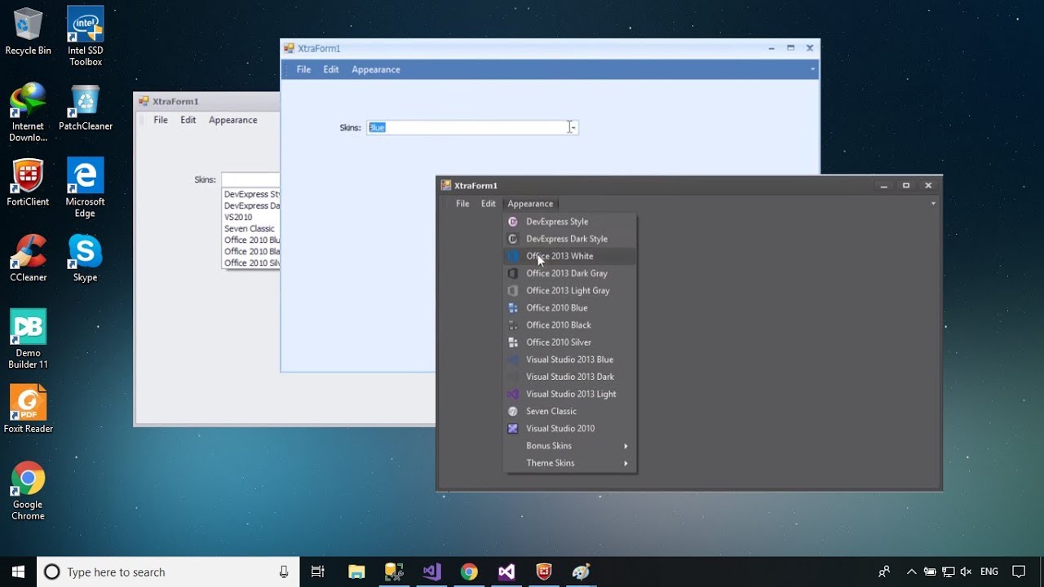Click the Seven Classic skin icon
This screenshot has width=1044, height=587.
point(513,411)
